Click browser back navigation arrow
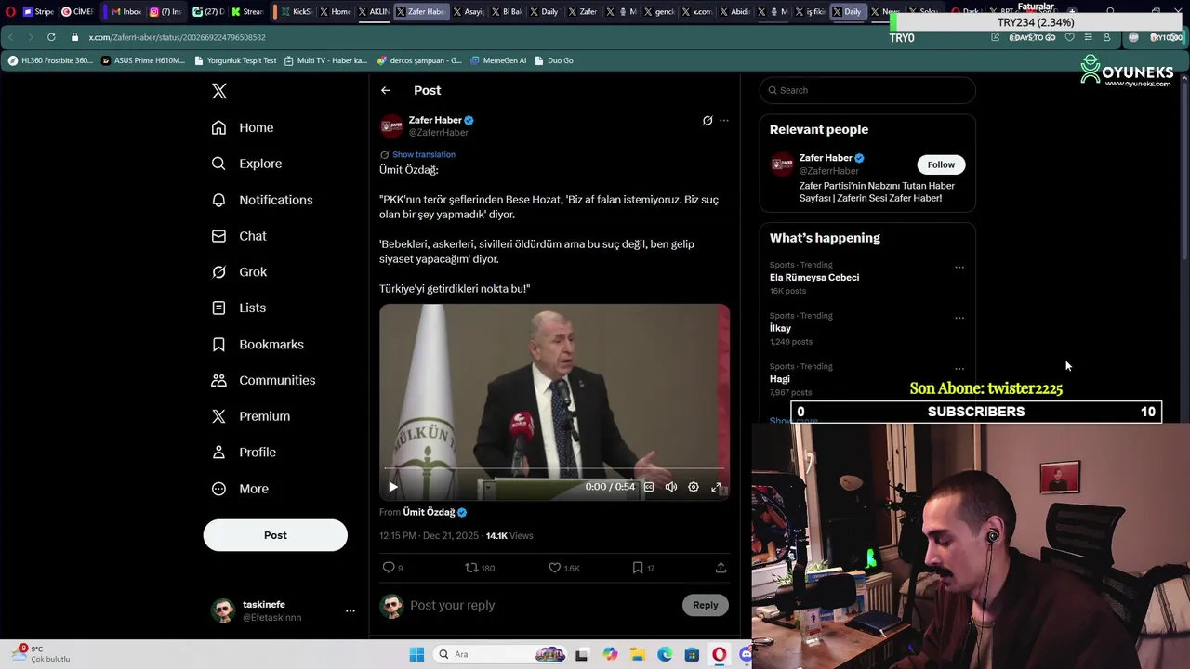1190x669 pixels. (10, 37)
